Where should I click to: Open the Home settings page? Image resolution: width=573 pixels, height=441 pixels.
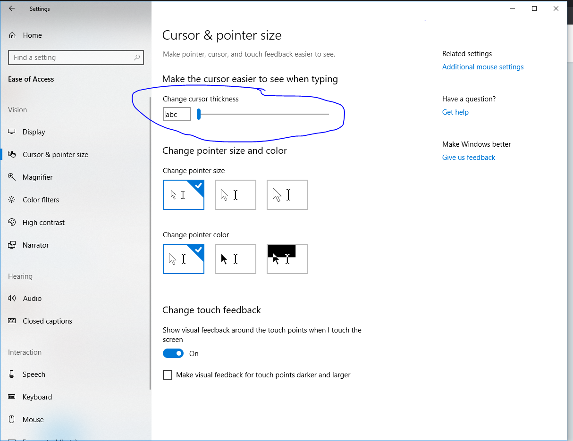pos(32,35)
